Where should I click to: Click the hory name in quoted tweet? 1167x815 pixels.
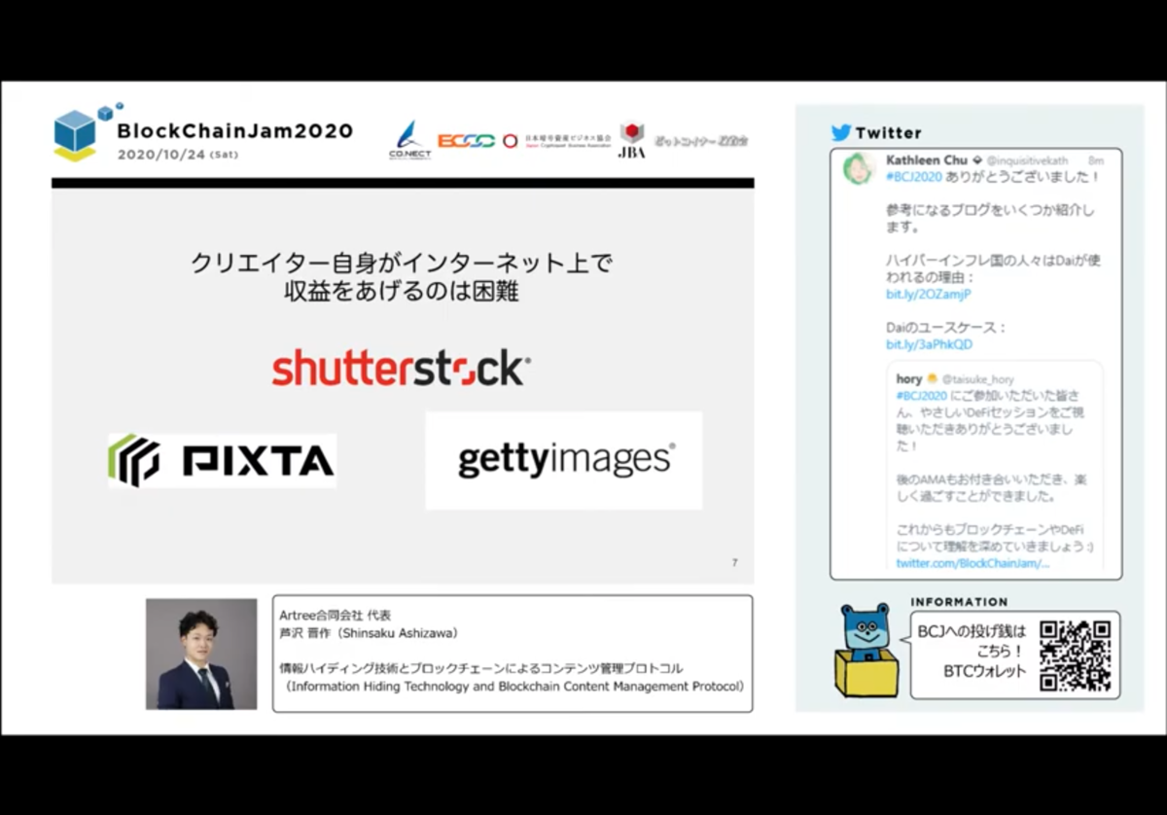[908, 379]
